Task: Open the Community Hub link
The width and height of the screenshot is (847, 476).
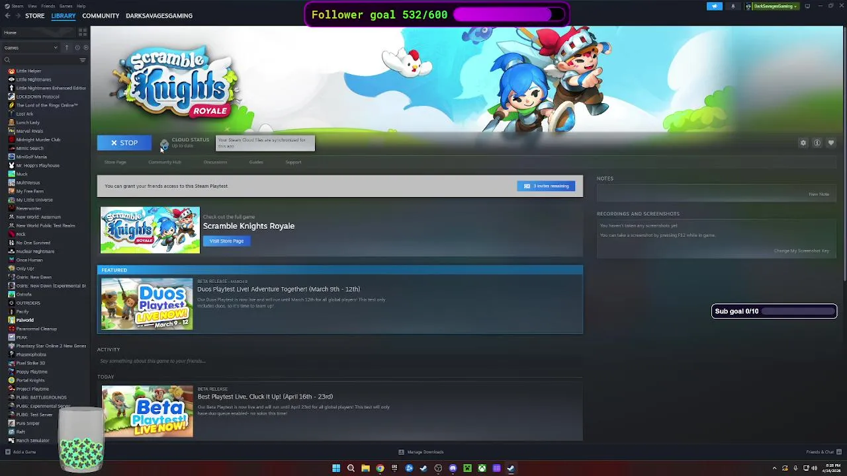Action: [x=165, y=162]
